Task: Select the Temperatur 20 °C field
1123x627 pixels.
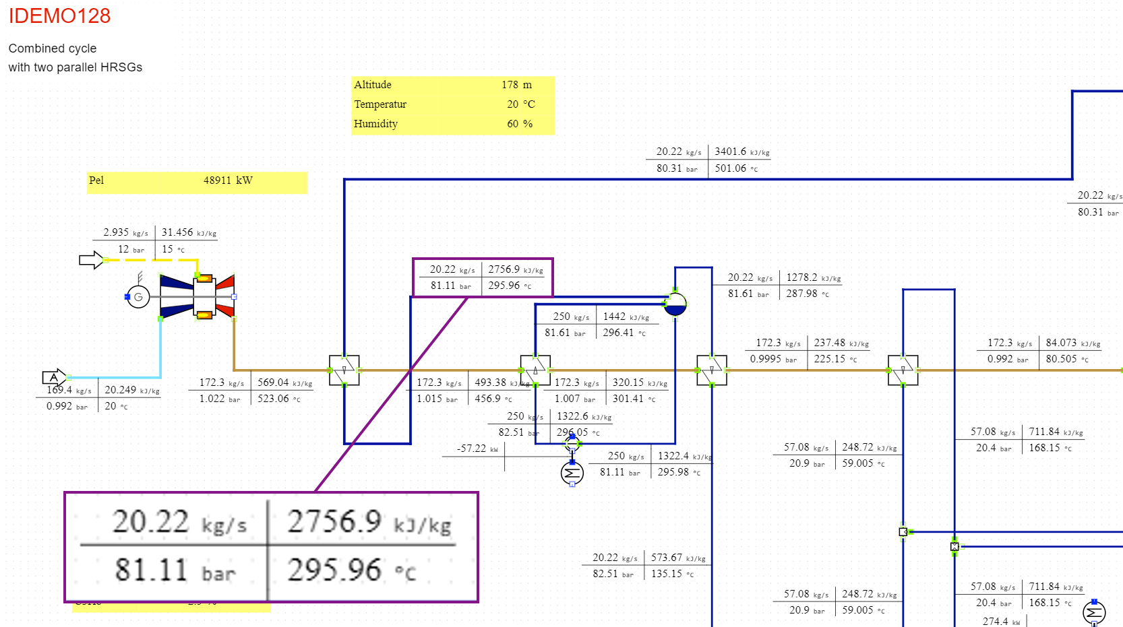Action: click(520, 104)
